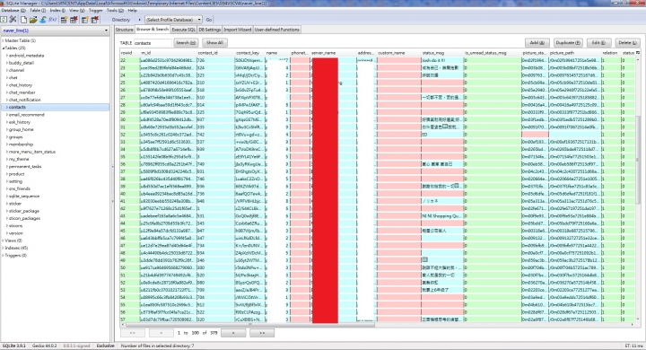Click the Go button

point(209,20)
